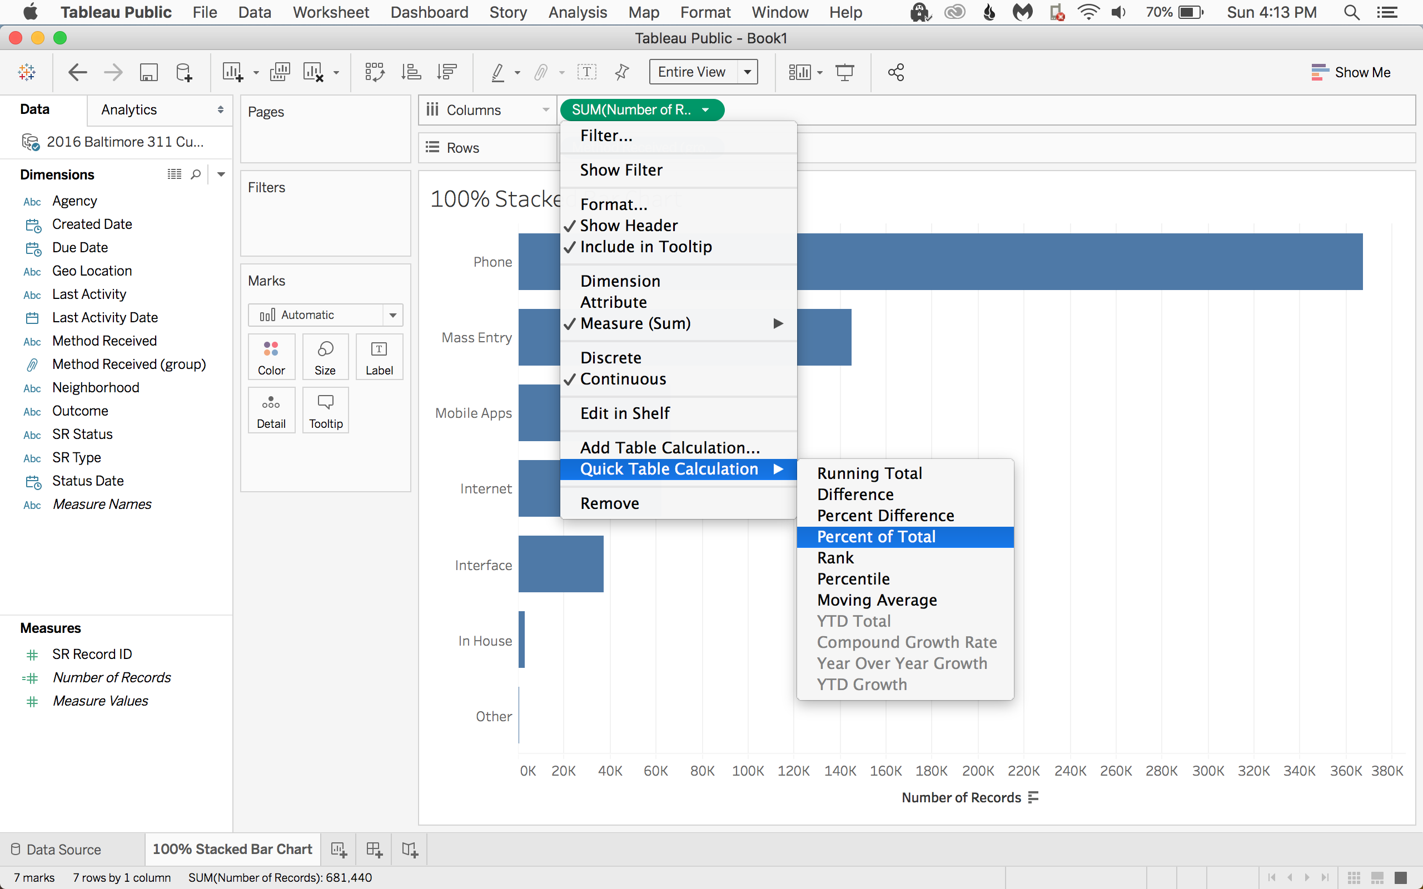The height and width of the screenshot is (889, 1423).
Task: Click the Detail card in Marks
Action: (271, 411)
